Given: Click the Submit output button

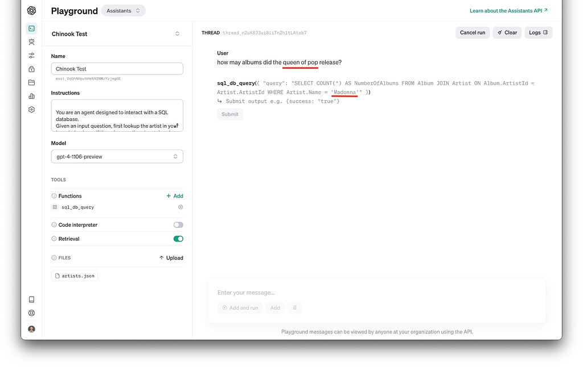Looking at the screenshot, I should pos(229,114).
